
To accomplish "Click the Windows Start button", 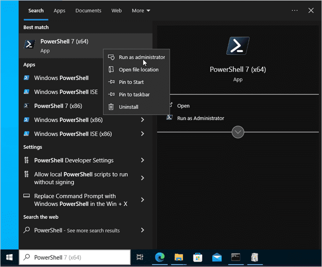I will [10, 257].
